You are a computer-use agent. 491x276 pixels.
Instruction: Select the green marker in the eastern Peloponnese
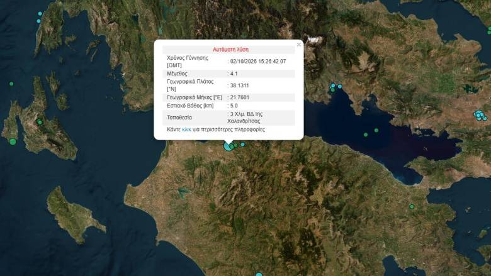(x=412, y=207)
